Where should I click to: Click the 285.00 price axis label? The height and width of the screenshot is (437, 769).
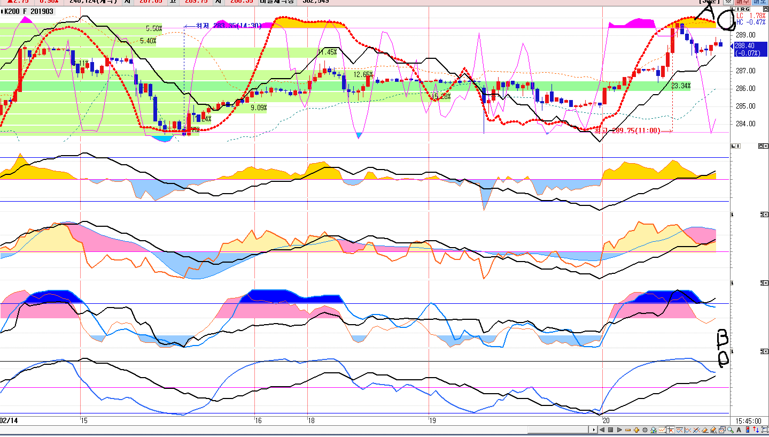pyautogui.click(x=745, y=106)
